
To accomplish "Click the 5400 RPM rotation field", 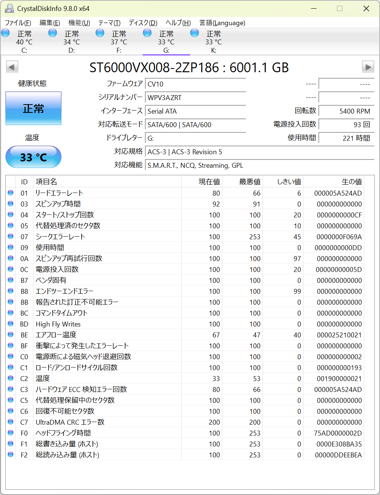I will pyautogui.click(x=346, y=111).
